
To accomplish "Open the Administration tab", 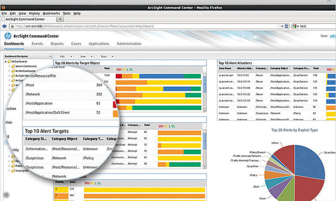I will tap(129, 44).
